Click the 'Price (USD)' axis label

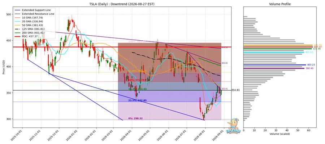[x=3, y=67]
